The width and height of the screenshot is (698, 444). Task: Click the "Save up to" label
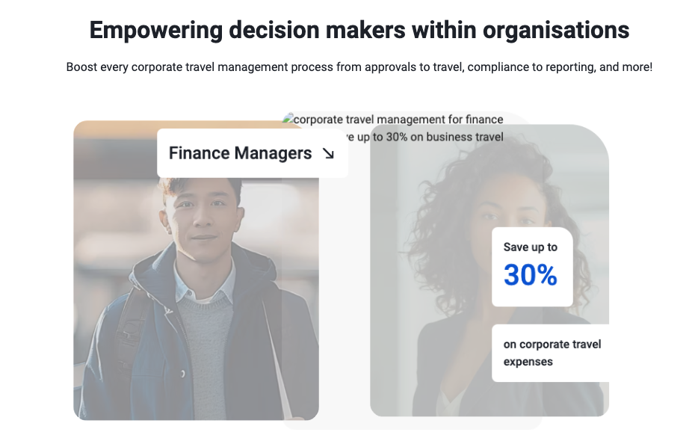coord(530,247)
